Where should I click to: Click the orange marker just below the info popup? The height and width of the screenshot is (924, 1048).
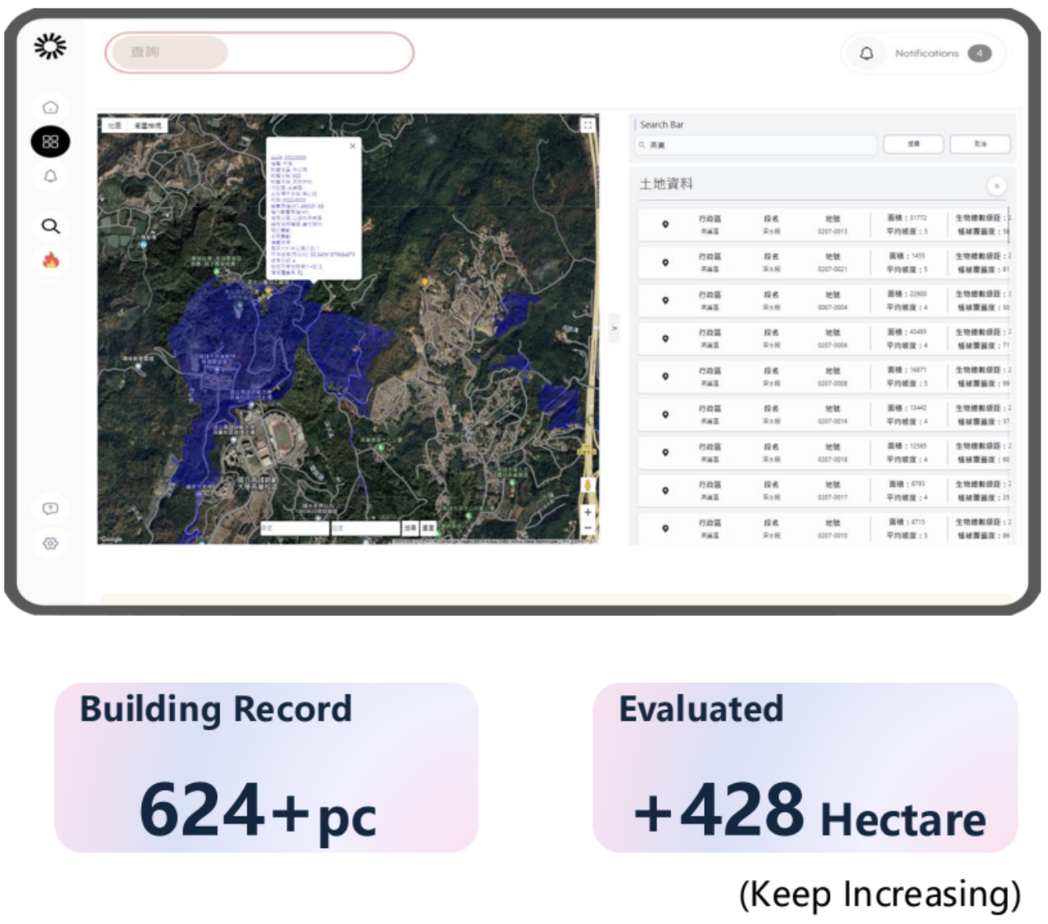[x=268, y=291]
